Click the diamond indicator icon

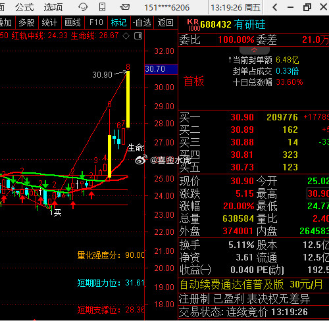pyautogui.click(x=126, y=36)
